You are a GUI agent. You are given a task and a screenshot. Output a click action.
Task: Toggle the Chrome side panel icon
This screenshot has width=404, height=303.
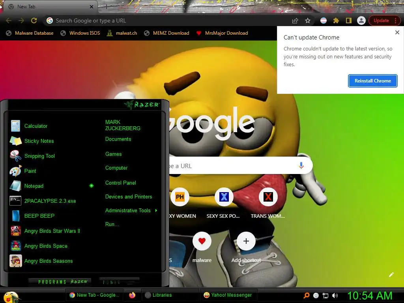pyautogui.click(x=349, y=21)
